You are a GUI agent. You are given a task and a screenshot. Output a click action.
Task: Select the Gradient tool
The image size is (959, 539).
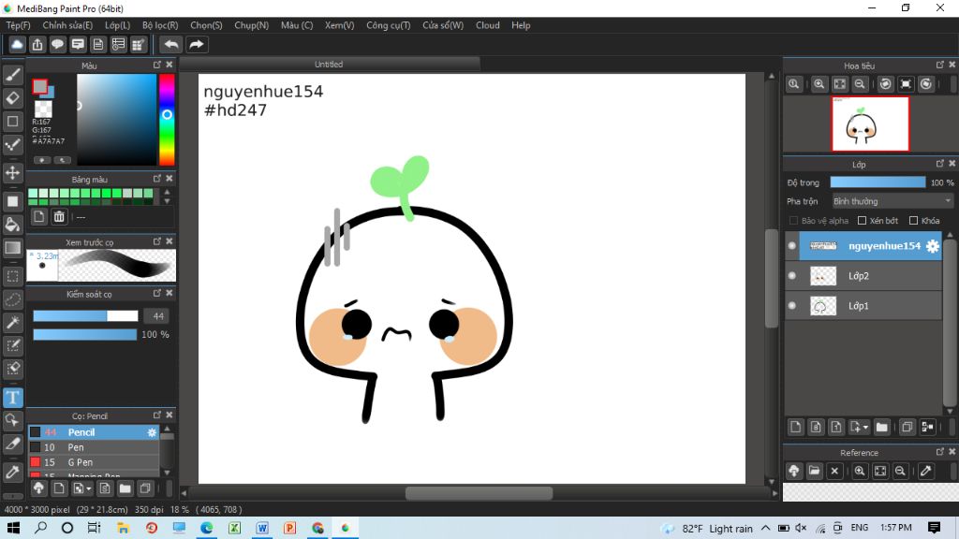click(13, 248)
